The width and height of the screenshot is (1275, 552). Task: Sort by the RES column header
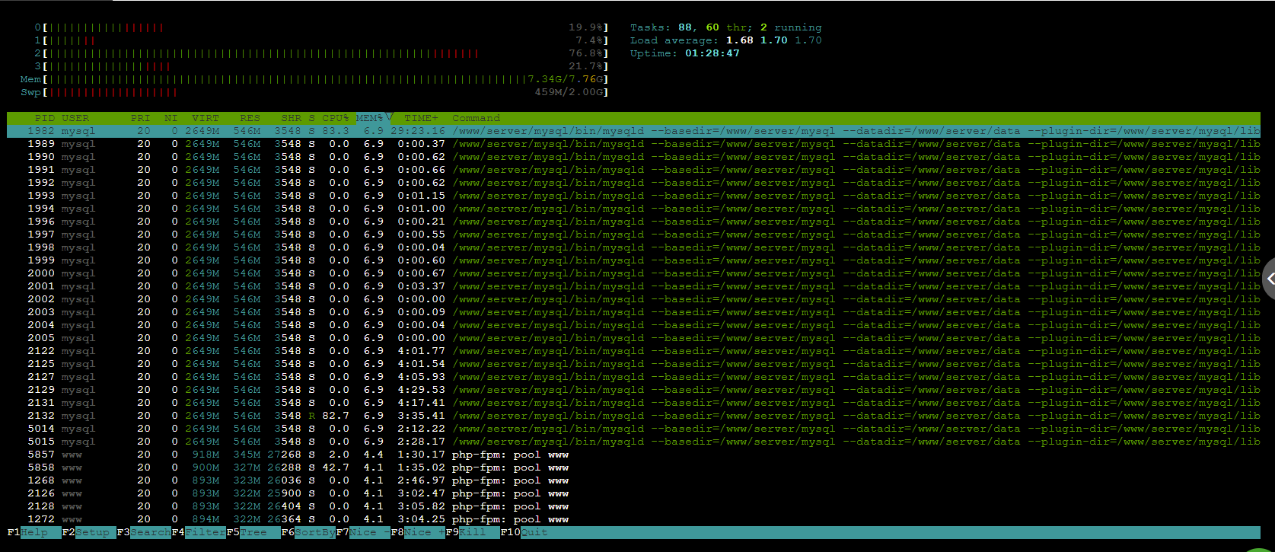[x=250, y=118]
